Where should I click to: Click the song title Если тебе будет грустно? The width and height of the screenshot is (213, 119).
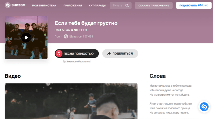(x=86, y=23)
